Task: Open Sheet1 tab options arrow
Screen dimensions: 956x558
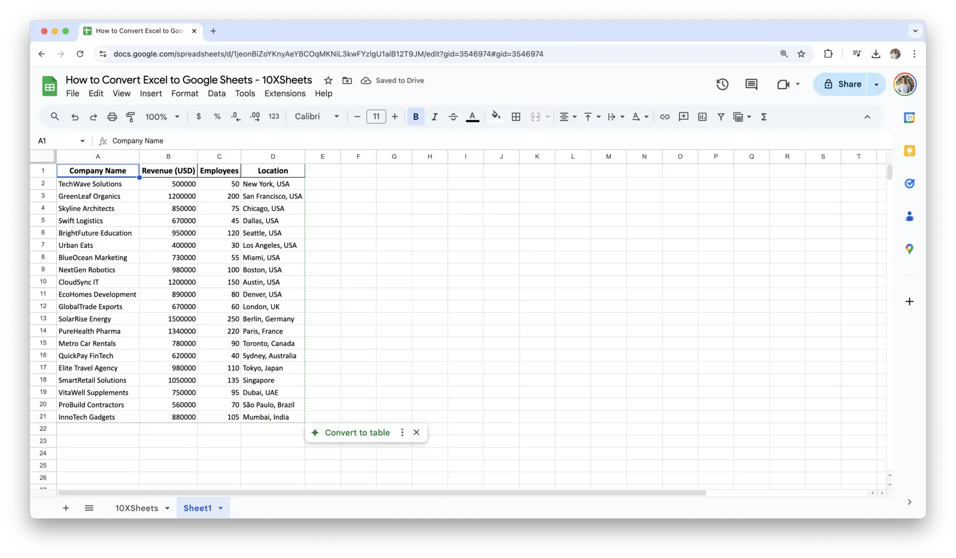Action: (221, 508)
